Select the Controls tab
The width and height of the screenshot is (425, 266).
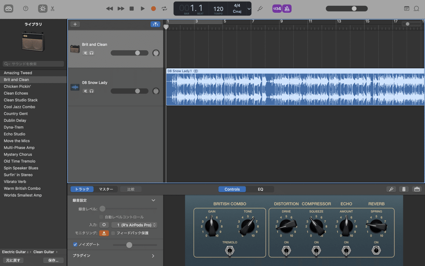click(x=232, y=189)
